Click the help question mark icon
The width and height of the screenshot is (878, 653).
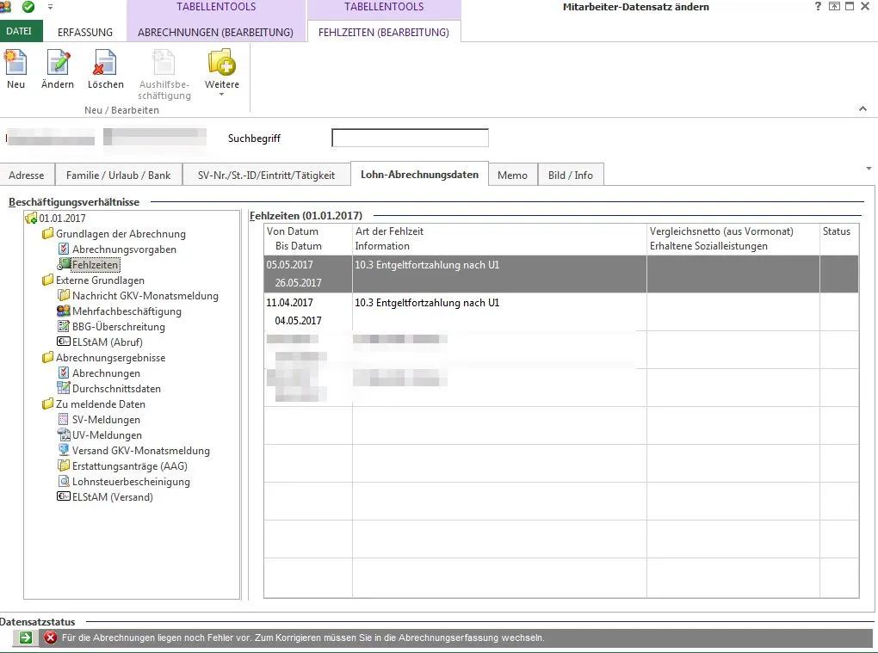[818, 7]
